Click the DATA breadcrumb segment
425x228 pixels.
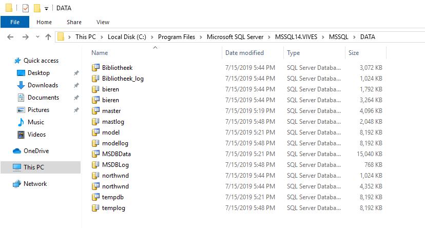click(368, 37)
